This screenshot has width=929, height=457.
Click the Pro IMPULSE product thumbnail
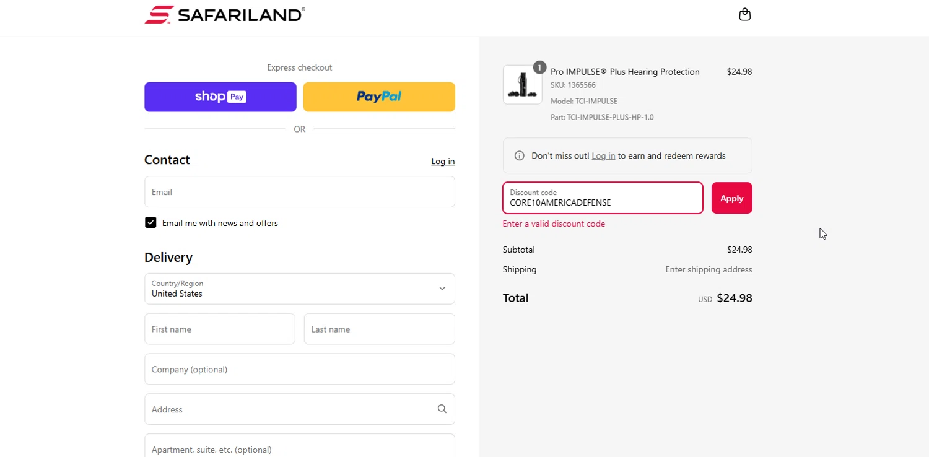522,85
